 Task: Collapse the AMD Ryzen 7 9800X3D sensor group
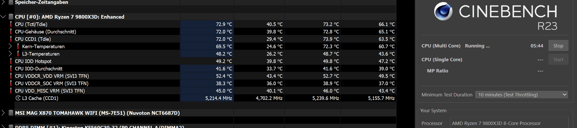point(3,17)
